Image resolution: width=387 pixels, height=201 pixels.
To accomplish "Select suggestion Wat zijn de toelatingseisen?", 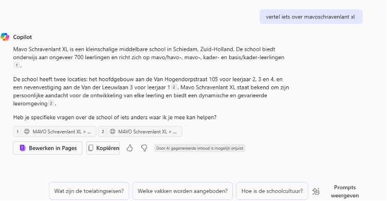I will 89,191.
